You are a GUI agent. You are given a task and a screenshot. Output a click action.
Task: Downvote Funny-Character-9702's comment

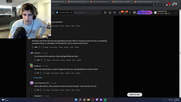[x=41, y=90]
